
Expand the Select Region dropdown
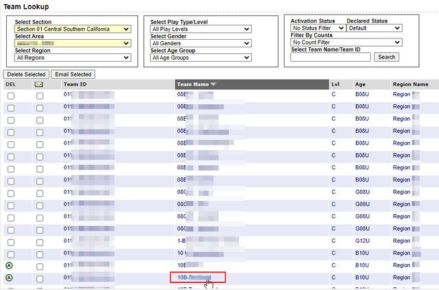72,58
